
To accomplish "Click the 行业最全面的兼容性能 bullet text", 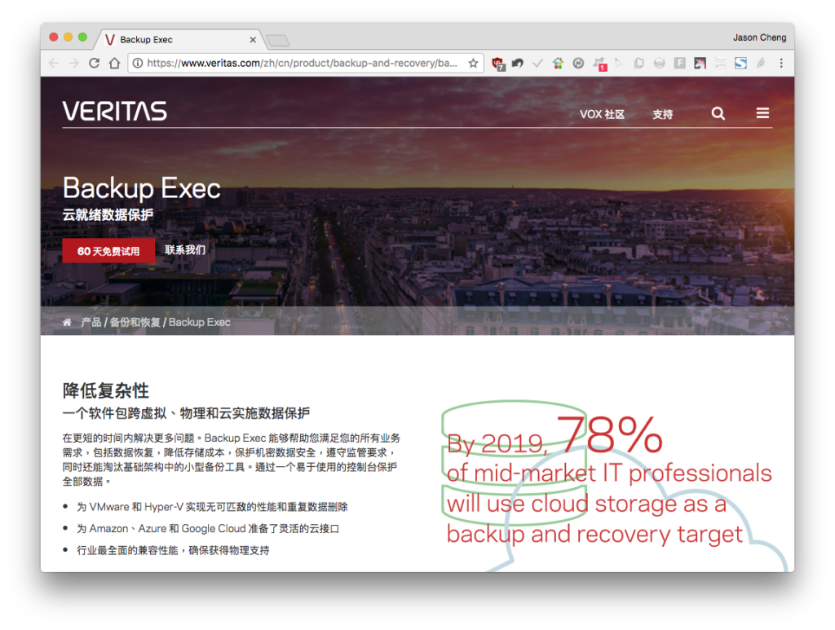I will coord(173,551).
